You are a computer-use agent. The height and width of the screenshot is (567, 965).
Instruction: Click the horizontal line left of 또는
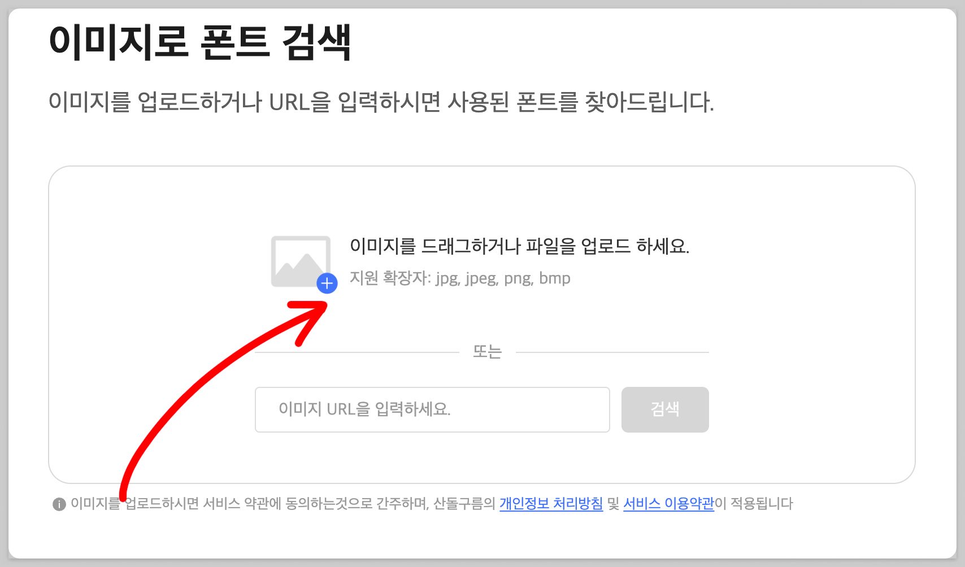point(357,352)
